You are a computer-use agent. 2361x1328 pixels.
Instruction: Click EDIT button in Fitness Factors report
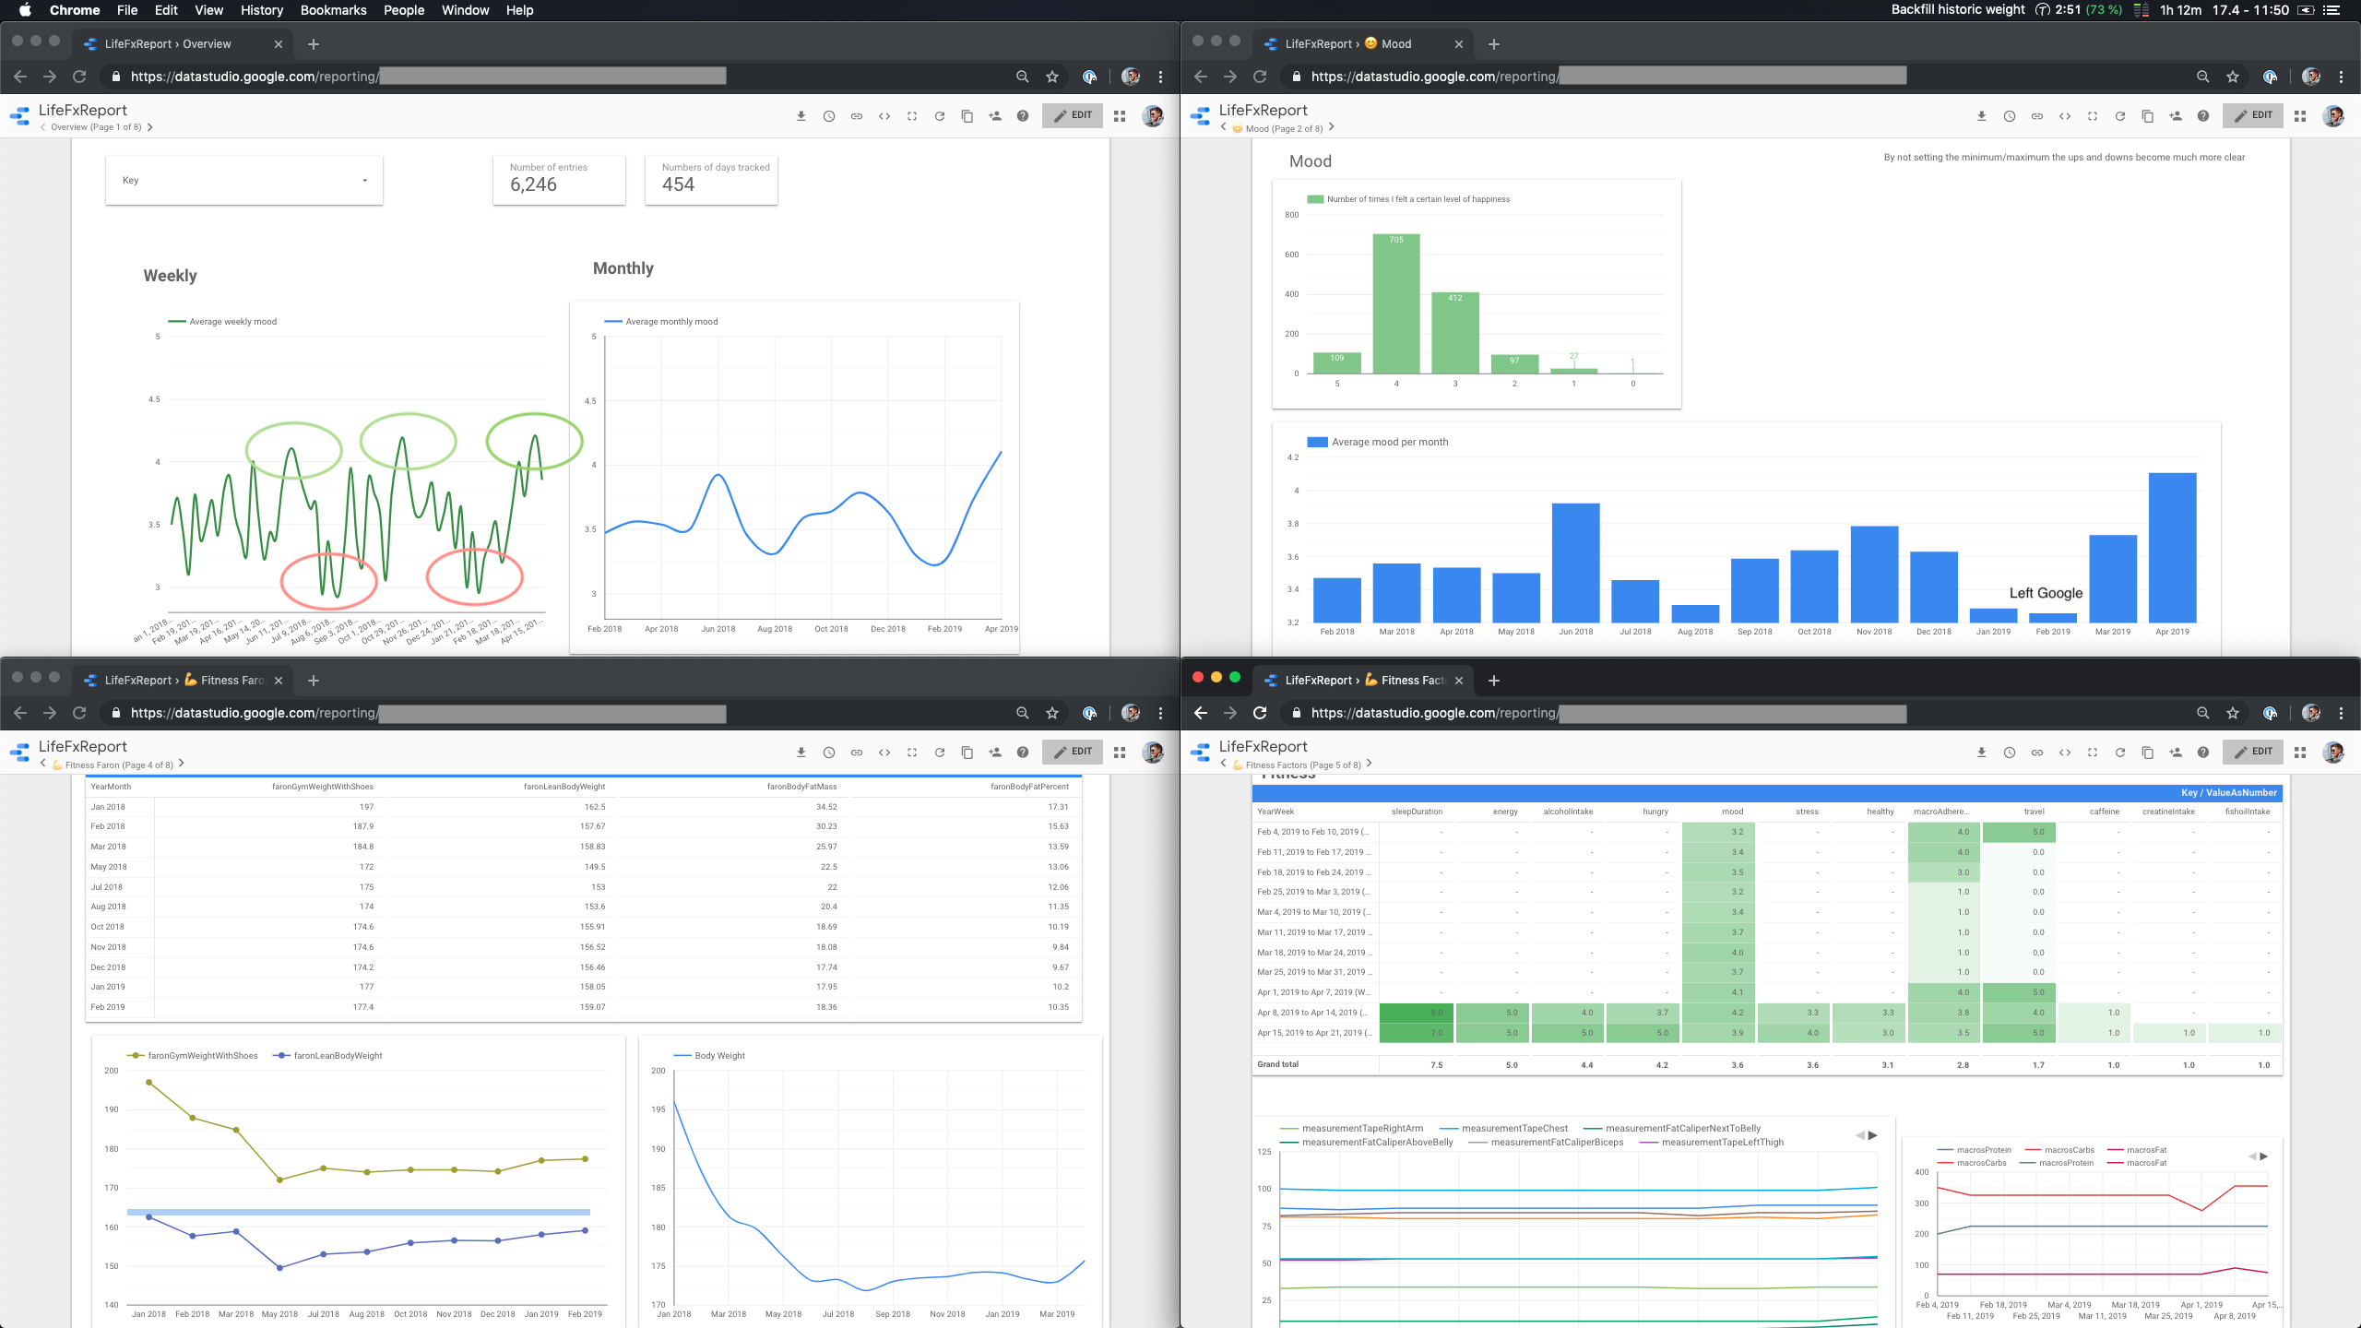click(x=2253, y=753)
